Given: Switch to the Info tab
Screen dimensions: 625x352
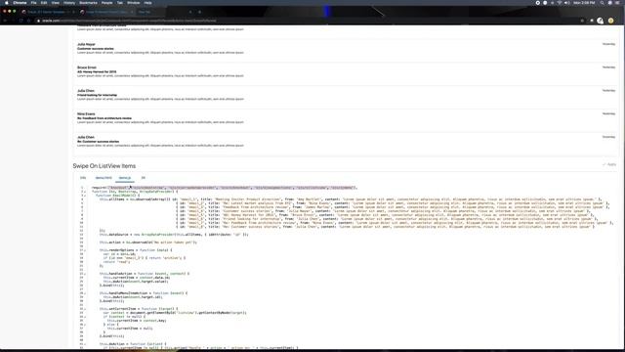Looking at the screenshot, I should click(83, 178).
